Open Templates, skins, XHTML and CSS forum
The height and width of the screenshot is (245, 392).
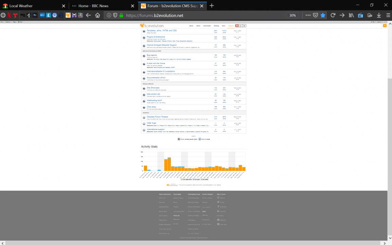(x=161, y=31)
